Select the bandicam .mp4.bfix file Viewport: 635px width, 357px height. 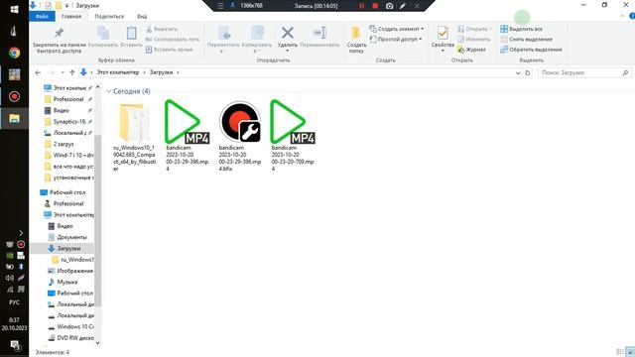240,135
